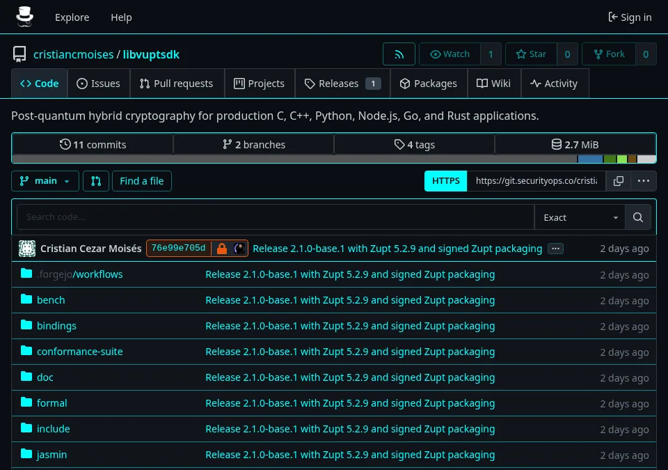Click the repository icon beside cristiancmoises
Screen dimensions: 668x470
click(x=19, y=54)
